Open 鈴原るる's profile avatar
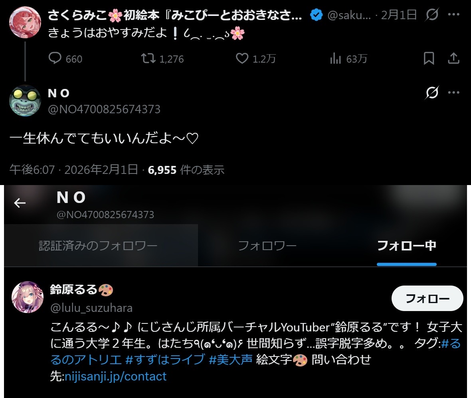Image resolution: width=471 pixels, height=398 pixels. coord(27,297)
